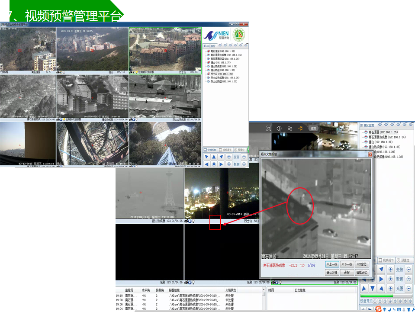Screen dimensions: 415x312
Task: Click the 智能记忆 button
Action: (362, 273)
